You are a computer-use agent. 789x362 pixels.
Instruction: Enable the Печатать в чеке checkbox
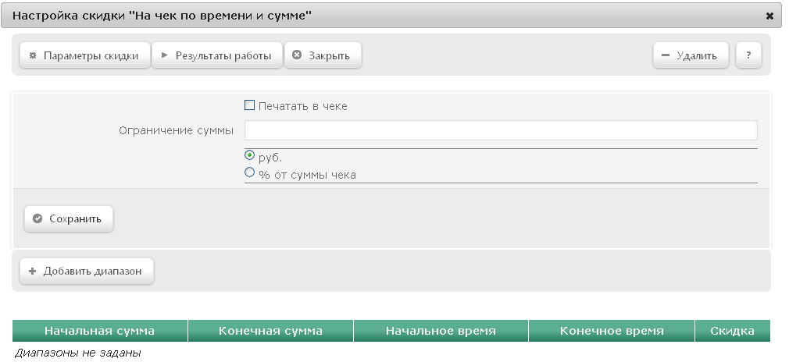point(249,105)
